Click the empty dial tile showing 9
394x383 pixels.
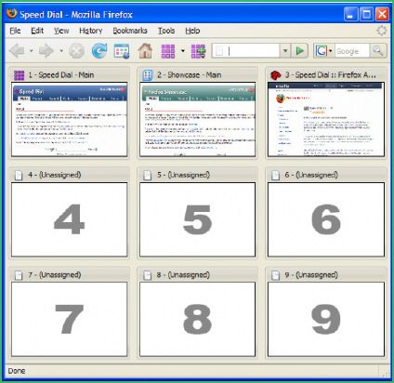click(x=326, y=319)
